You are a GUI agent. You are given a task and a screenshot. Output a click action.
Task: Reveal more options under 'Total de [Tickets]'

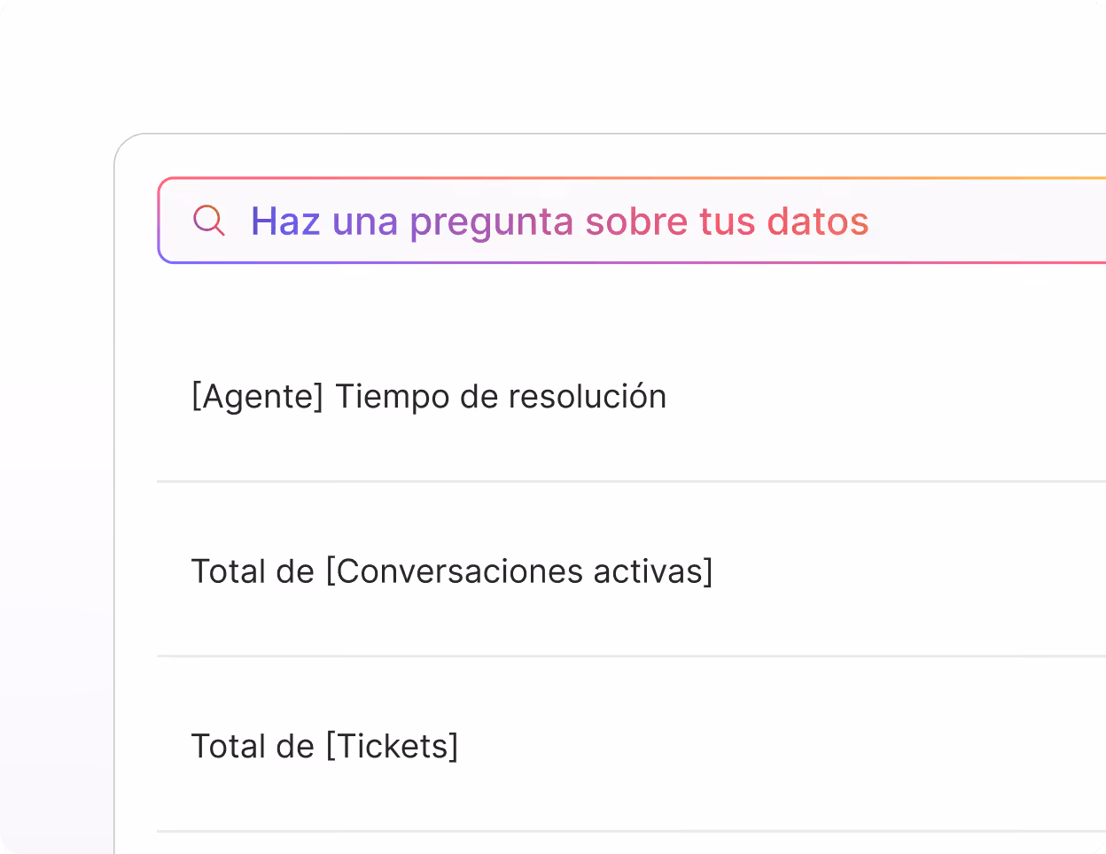(x=325, y=746)
